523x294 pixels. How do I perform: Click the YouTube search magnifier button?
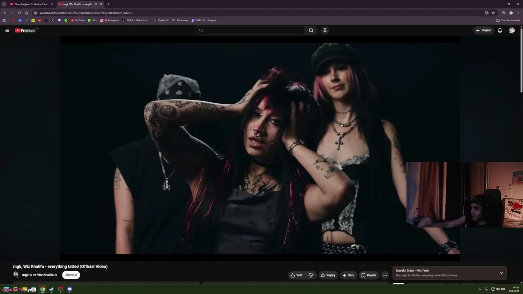point(311,30)
